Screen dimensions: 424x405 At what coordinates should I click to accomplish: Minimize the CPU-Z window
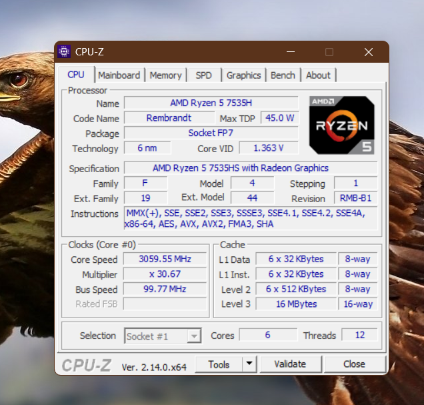pyautogui.click(x=291, y=51)
